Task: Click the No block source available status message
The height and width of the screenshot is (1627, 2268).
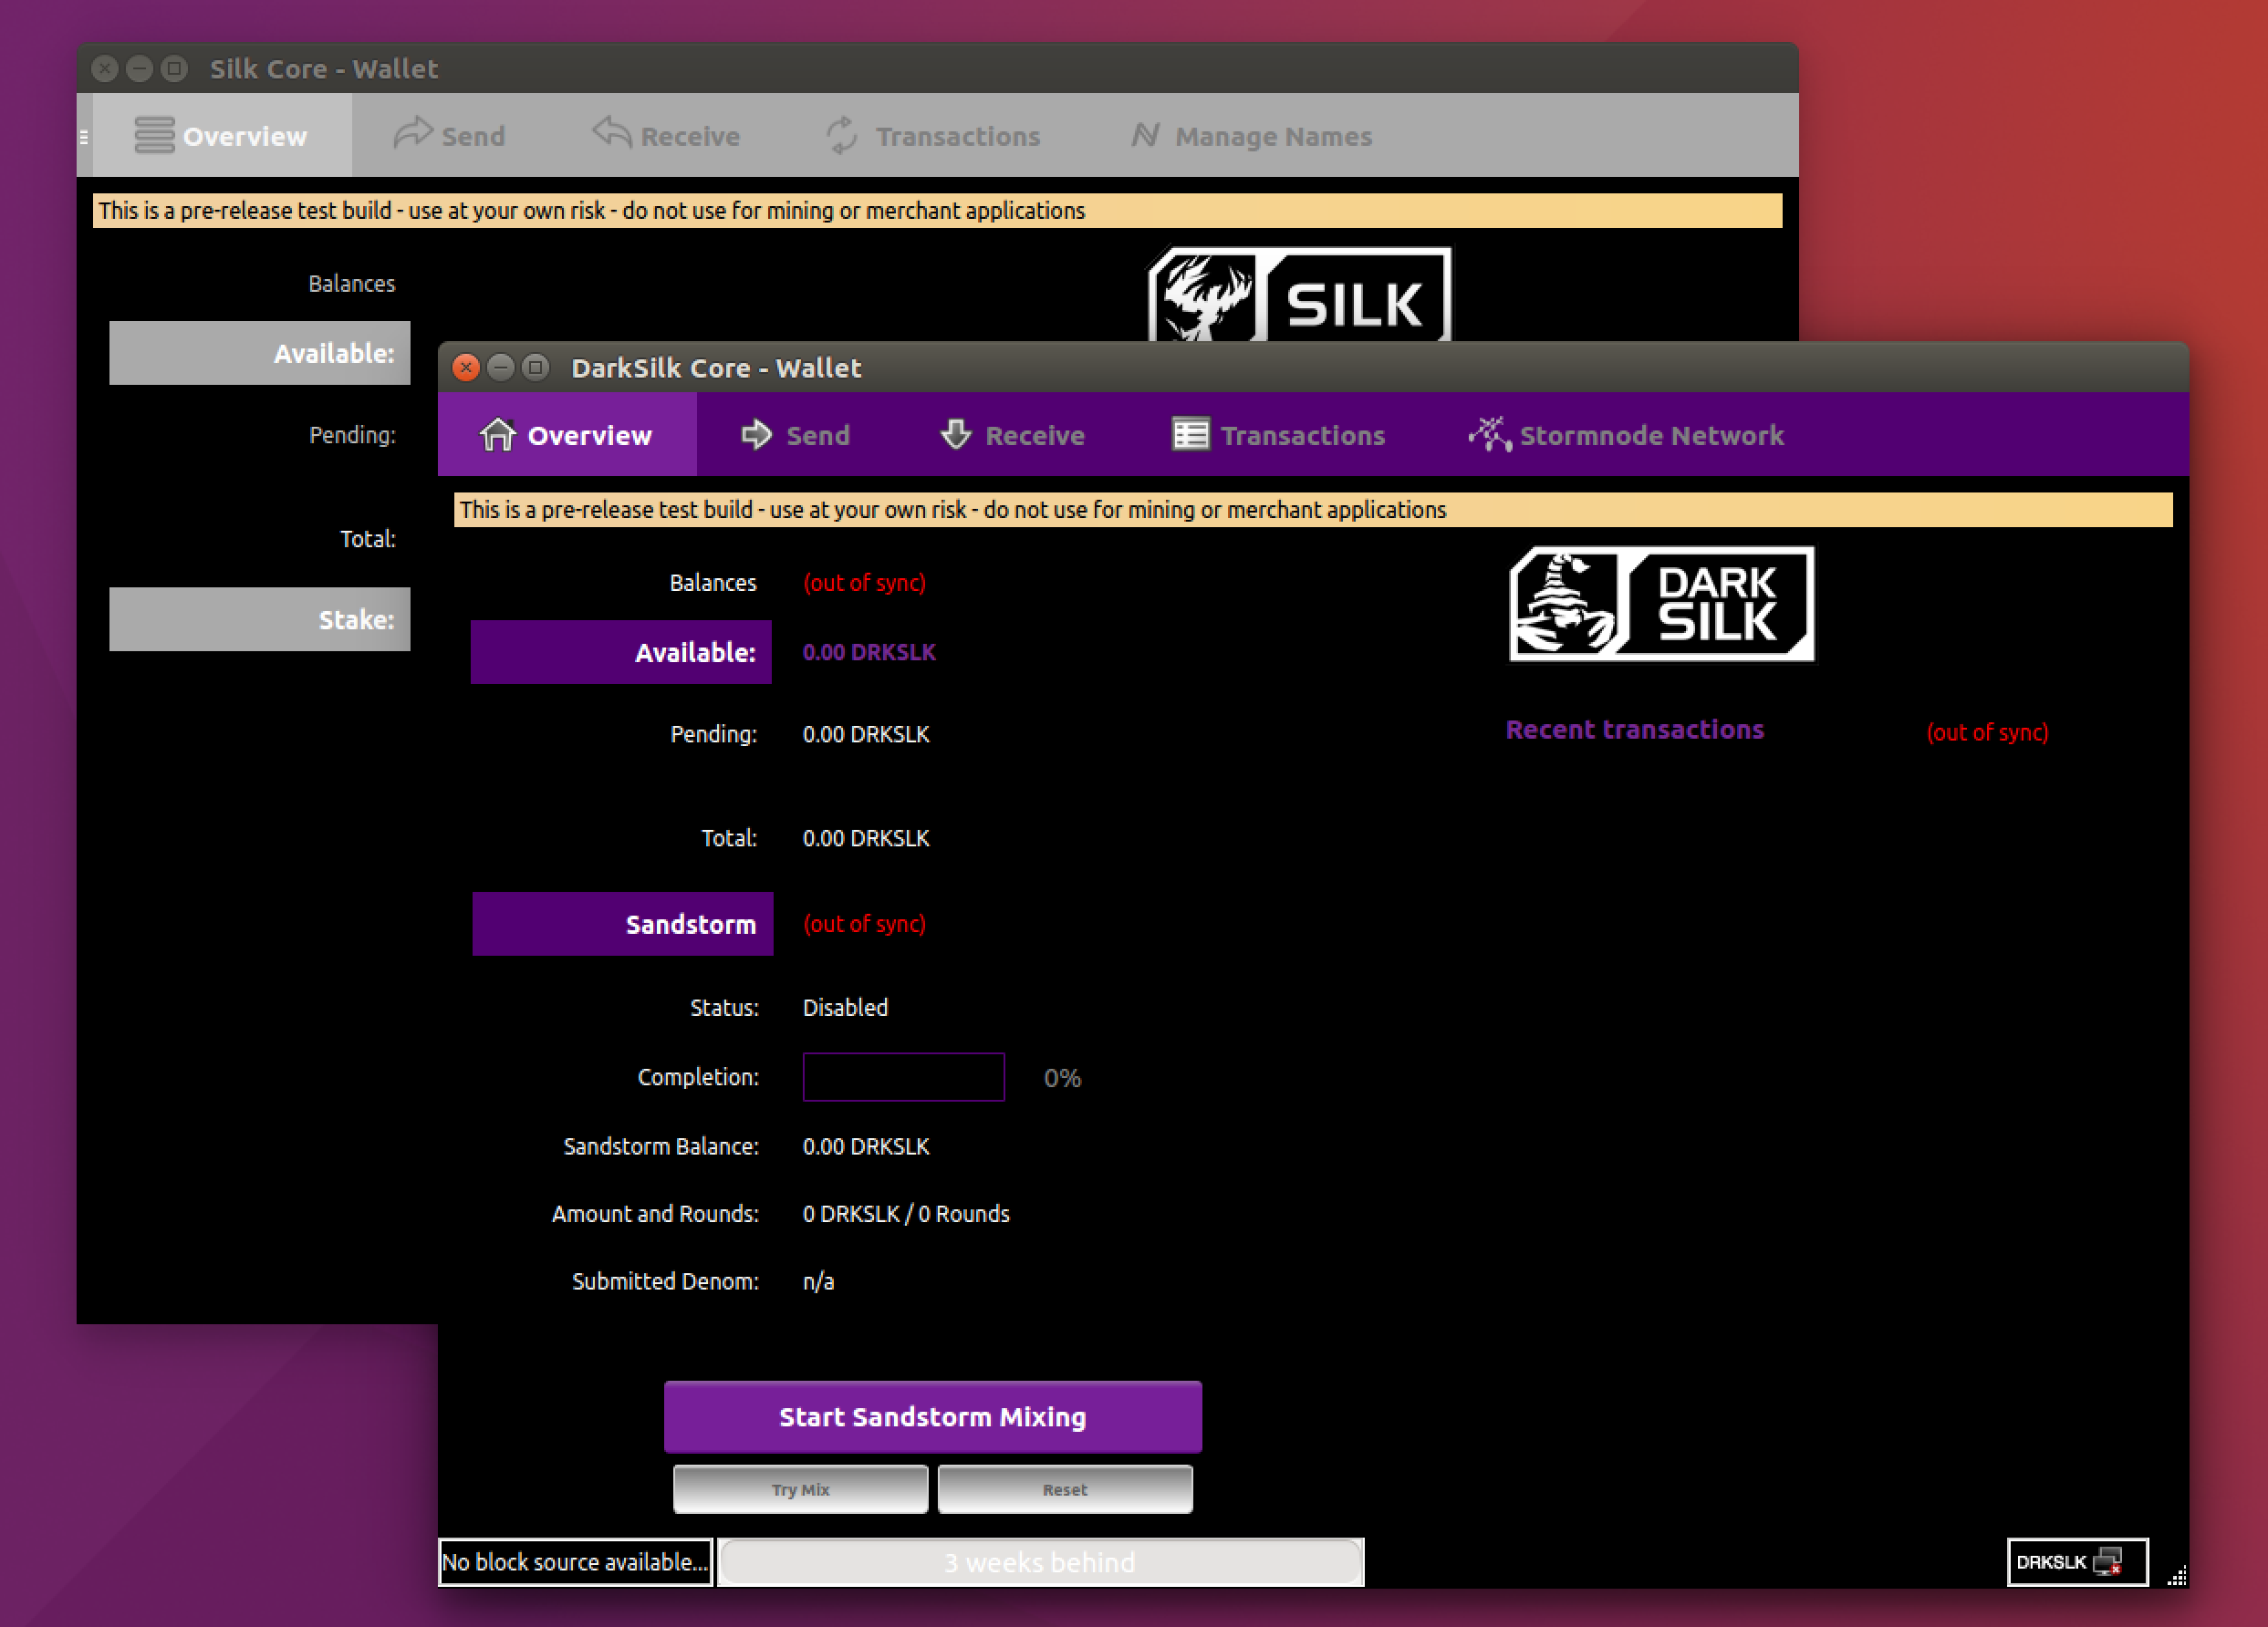Action: point(575,1562)
